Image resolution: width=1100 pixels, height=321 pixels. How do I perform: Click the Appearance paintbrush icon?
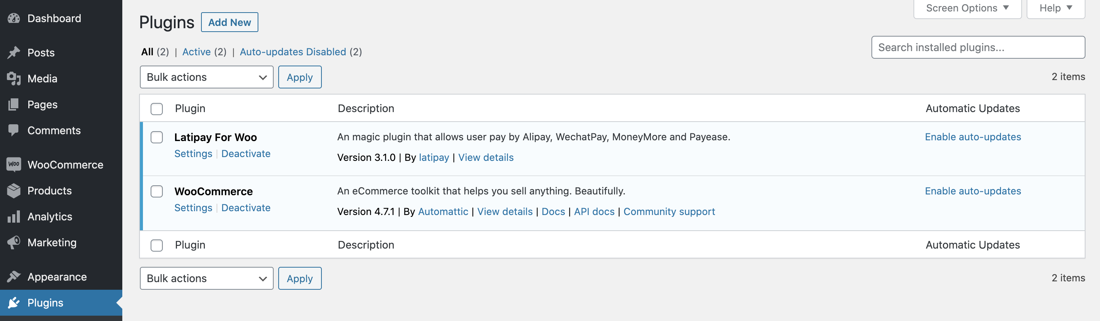click(x=14, y=277)
